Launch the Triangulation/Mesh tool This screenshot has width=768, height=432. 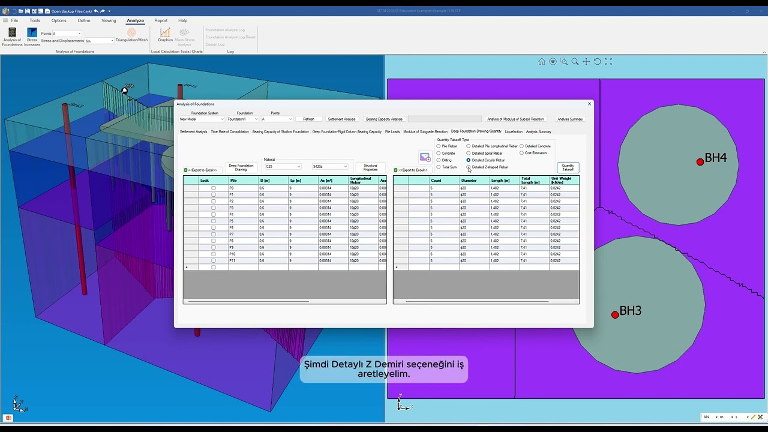point(131,35)
